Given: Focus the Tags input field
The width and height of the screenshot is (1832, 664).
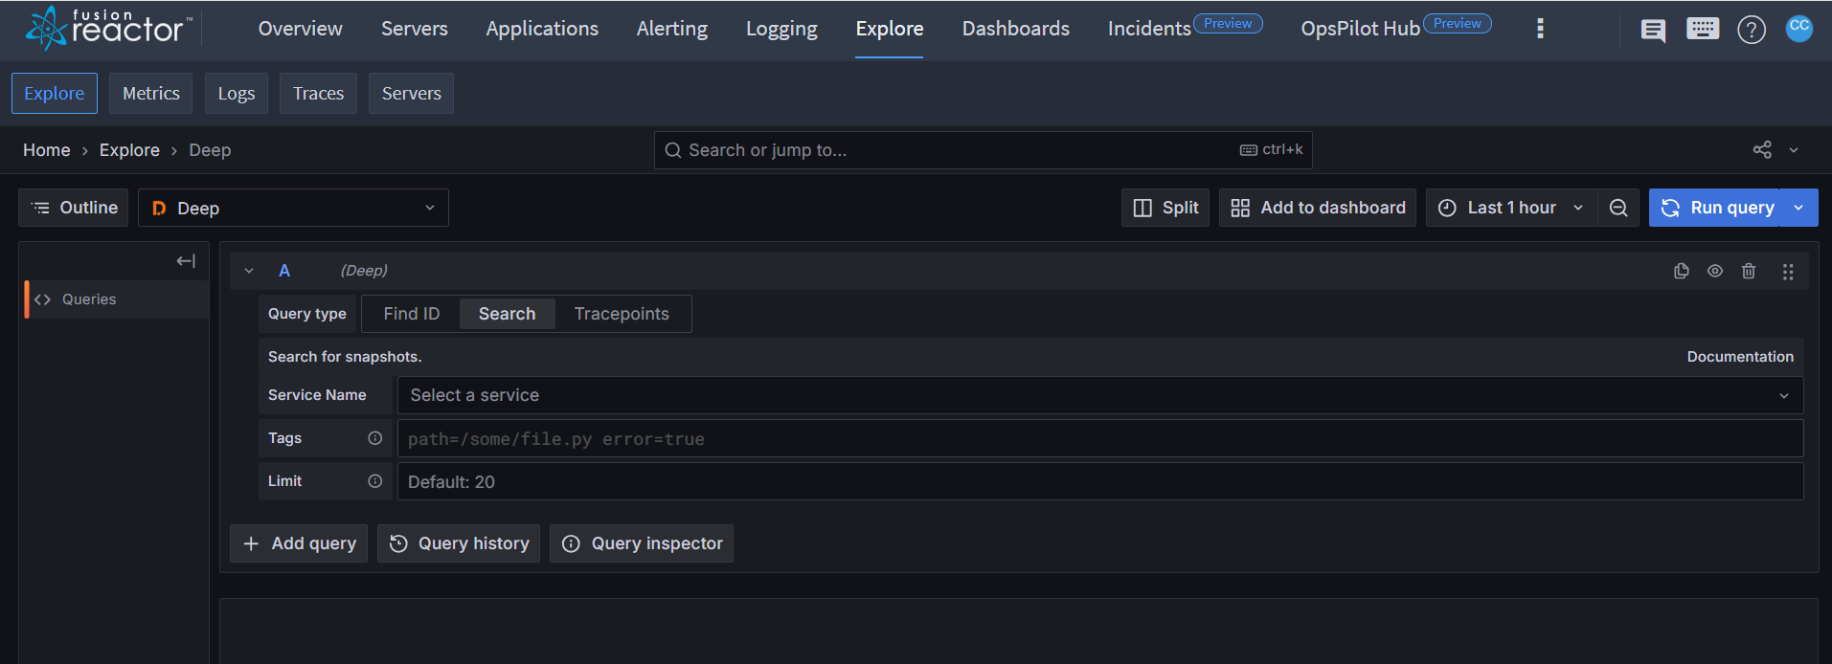Looking at the screenshot, I should tap(1100, 438).
